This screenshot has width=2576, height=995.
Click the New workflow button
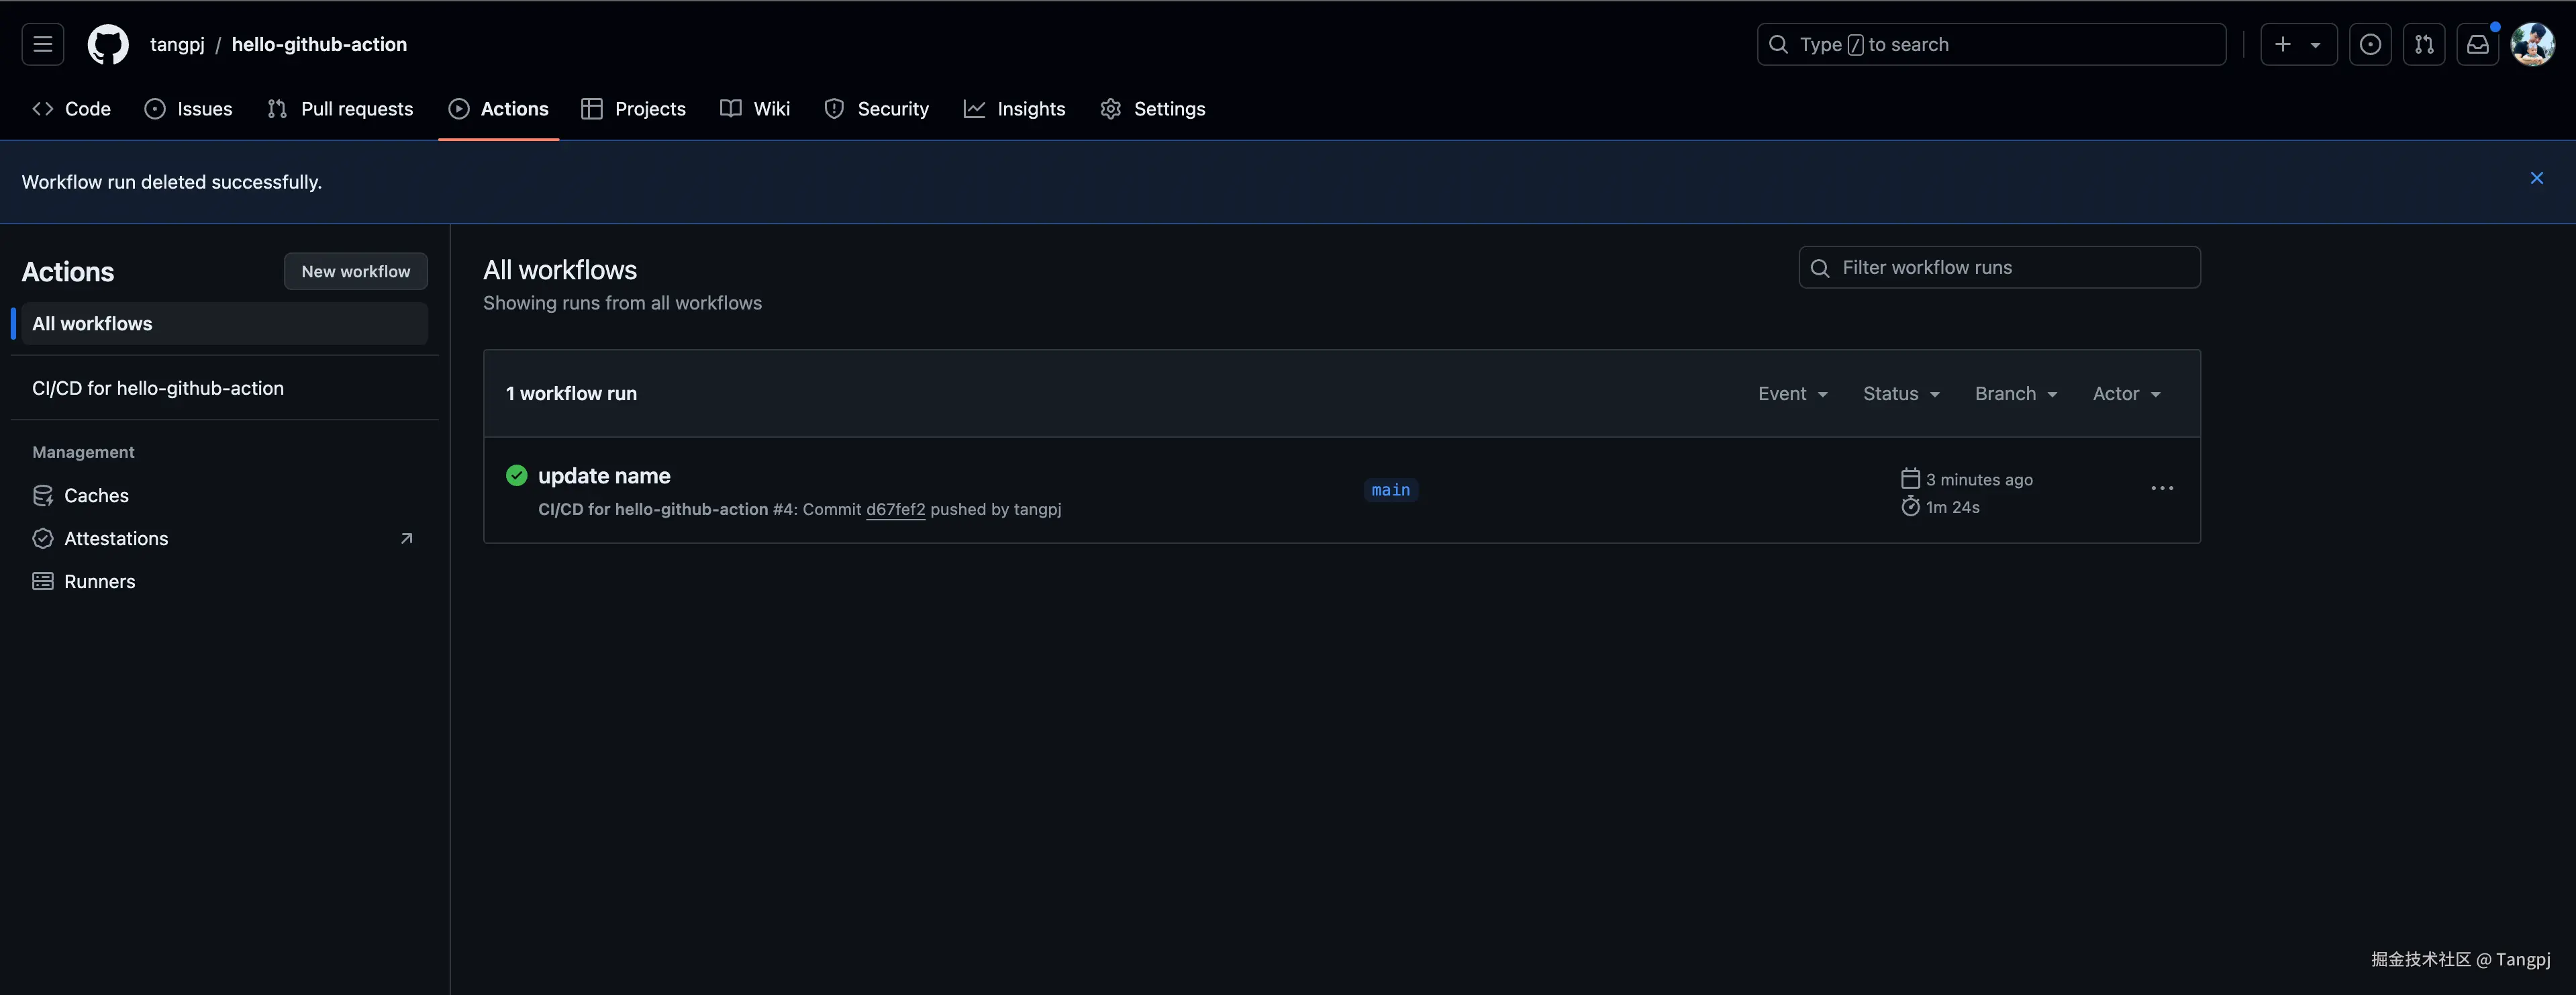(355, 271)
